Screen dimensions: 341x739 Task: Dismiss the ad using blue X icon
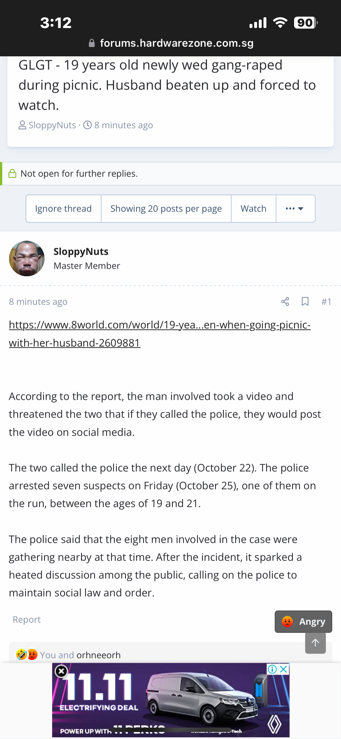(284, 669)
